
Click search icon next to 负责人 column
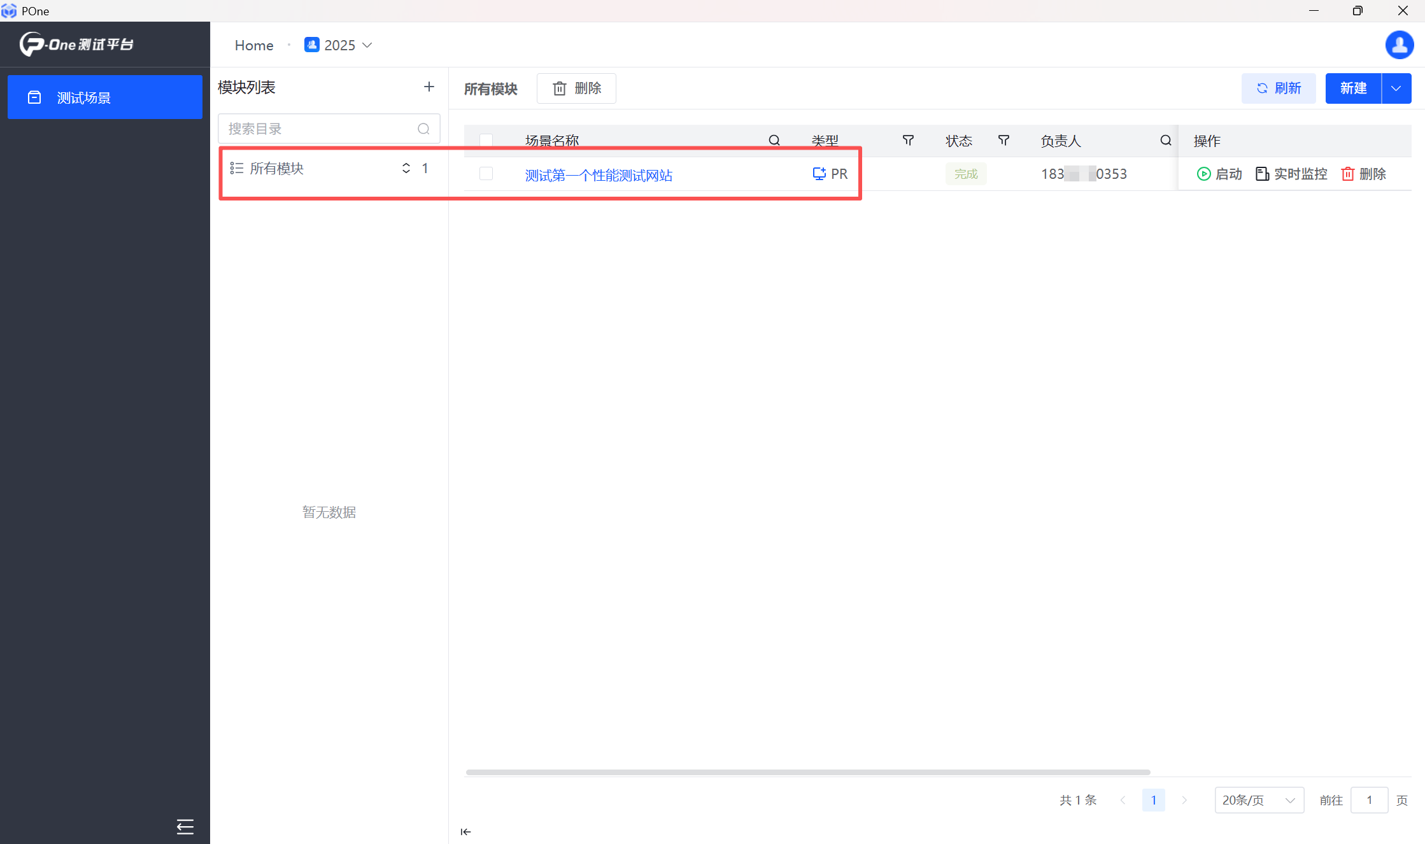[1165, 140]
